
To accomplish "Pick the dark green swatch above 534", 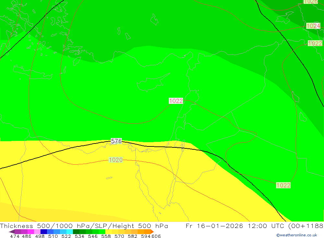I will point(76,232).
